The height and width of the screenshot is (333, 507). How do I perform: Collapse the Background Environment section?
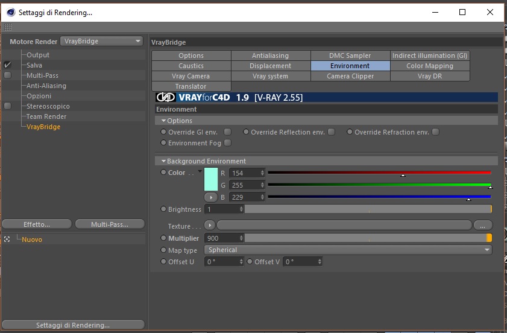[x=163, y=161]
